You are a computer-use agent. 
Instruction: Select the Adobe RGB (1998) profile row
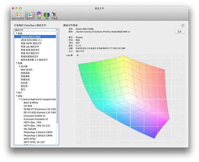(35, 37)
